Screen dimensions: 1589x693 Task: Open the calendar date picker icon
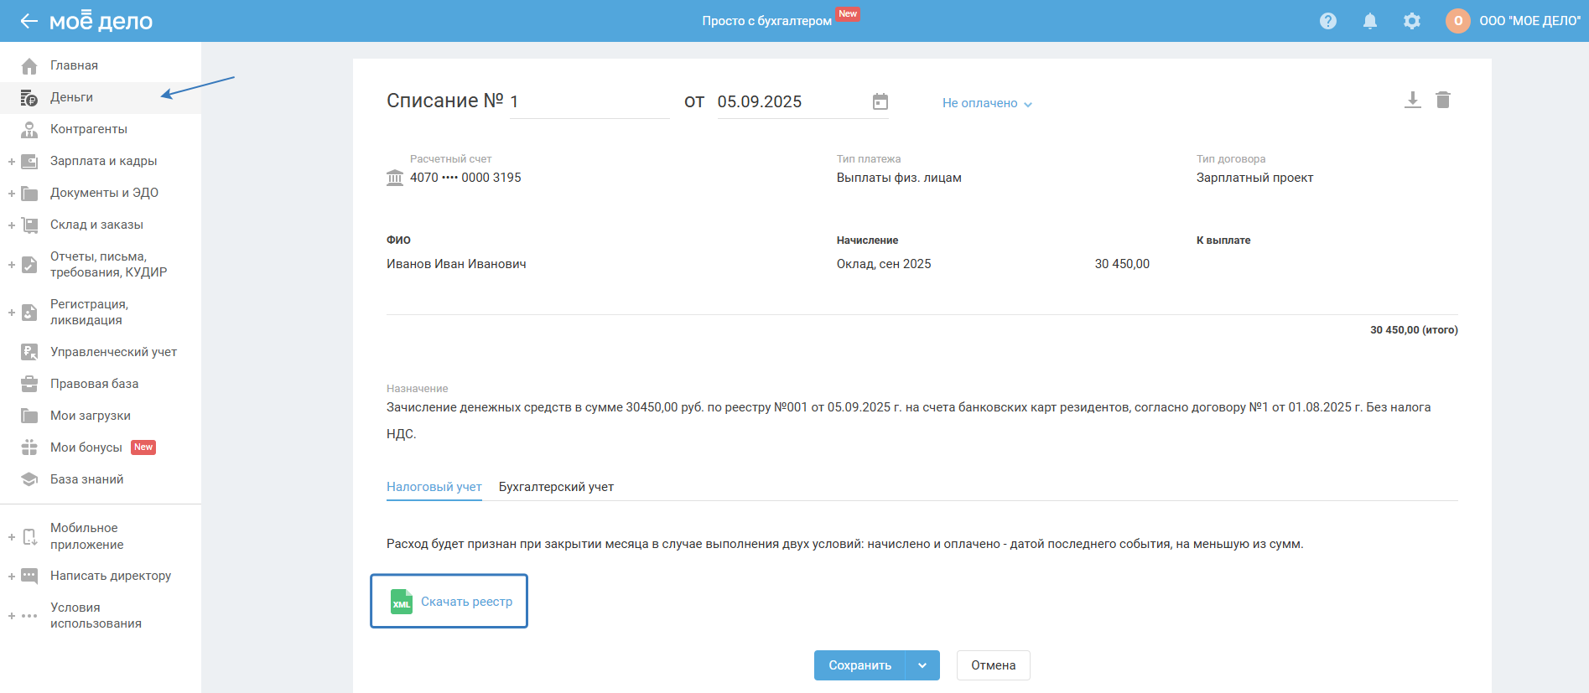(x=880, y=101)
